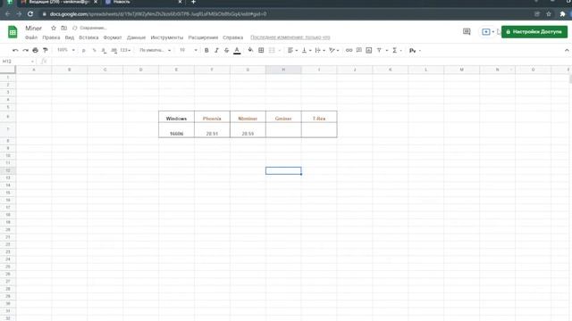The width and height of the screenshot is (572, 321).
Task: Open the Справка menu
Action: [x=232, y=37]
